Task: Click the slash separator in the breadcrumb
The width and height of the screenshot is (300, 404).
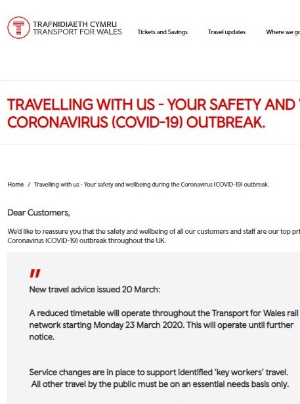Action: [29, 185]
